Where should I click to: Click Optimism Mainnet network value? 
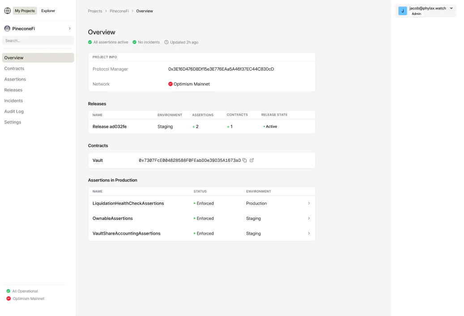pos(192,84)
